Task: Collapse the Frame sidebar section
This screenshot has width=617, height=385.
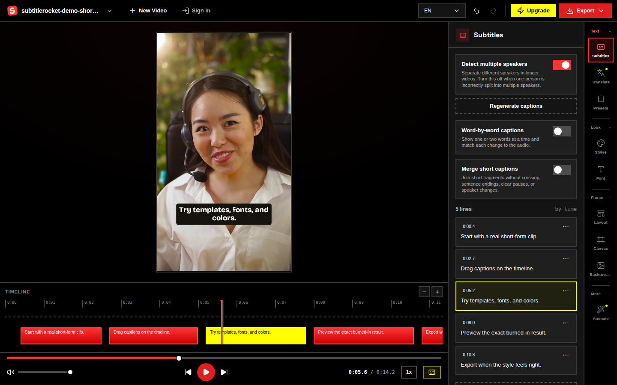Action: [x=601, y=198]
